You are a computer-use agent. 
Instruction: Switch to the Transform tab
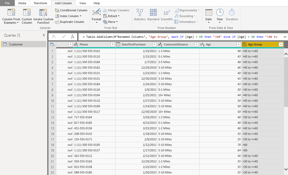[41, 3]
